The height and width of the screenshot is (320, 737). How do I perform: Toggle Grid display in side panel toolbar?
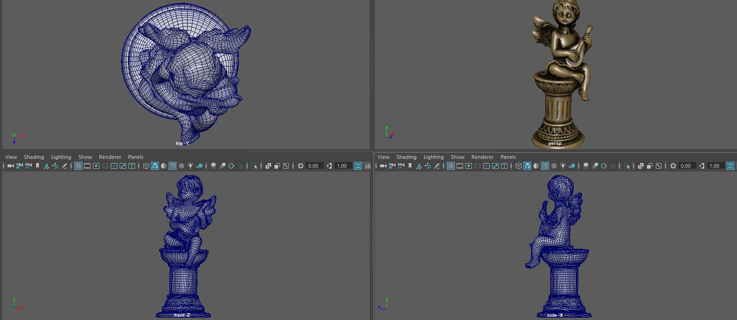pyautogui.click(x=451, y=166)
